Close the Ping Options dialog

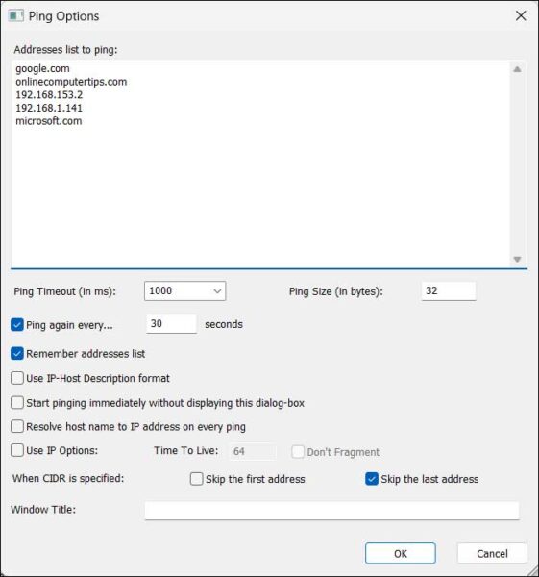pos(521,15)
